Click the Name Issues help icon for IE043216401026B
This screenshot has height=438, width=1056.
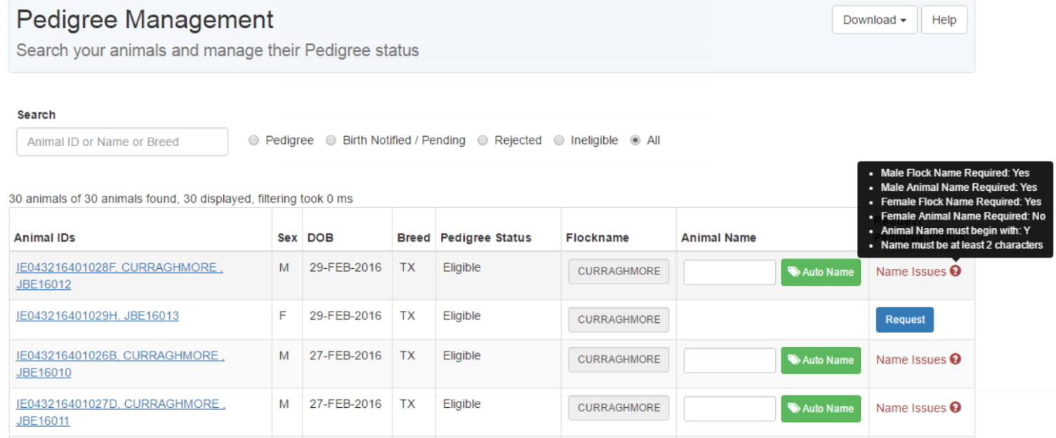(x=955, y=359)
